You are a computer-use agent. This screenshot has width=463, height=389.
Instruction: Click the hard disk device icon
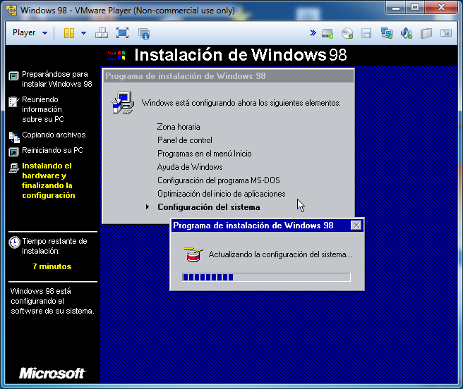click(327, 33)
